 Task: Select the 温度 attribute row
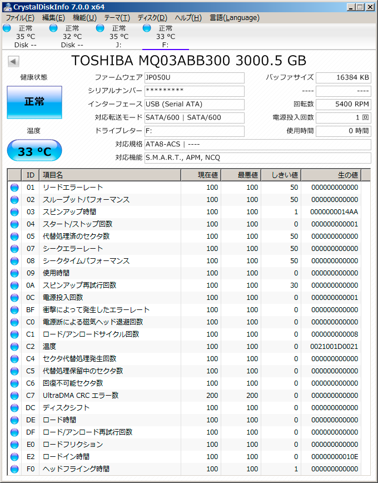pos(189,347)
